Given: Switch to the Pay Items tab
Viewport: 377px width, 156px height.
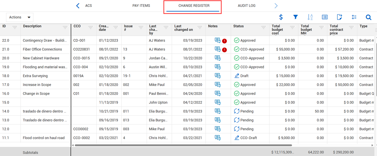Looking at the screenshot, I should (141, 6).
